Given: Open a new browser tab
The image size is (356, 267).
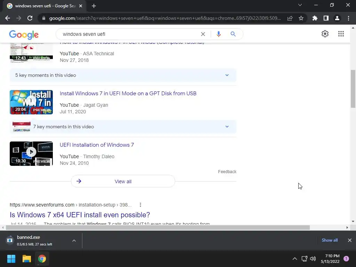Looking at the screenshot, I should (x=94, y=6).
